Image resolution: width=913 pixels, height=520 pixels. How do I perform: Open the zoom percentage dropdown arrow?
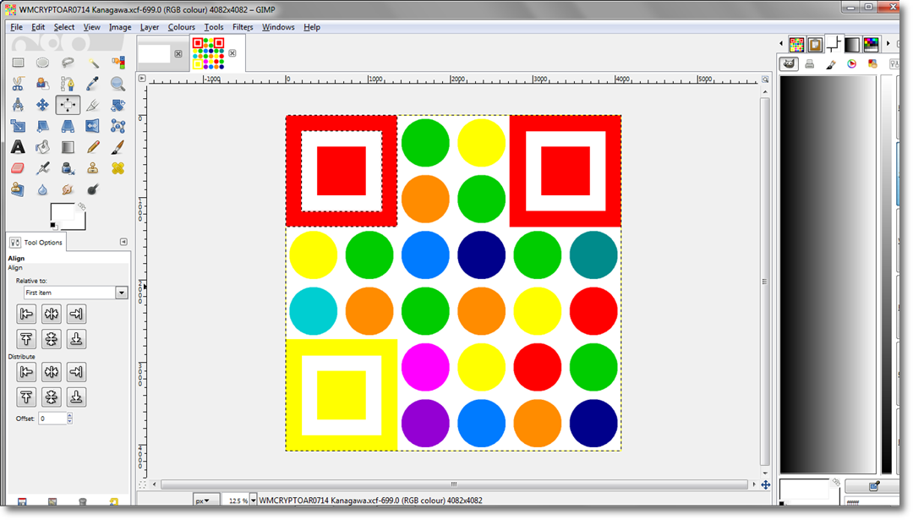pos(254,501)
